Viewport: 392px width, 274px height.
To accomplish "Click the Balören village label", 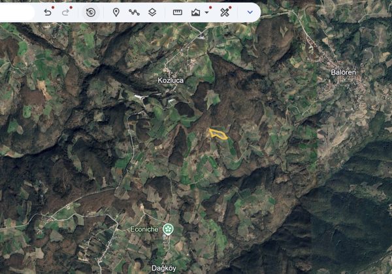I will 343,72.
